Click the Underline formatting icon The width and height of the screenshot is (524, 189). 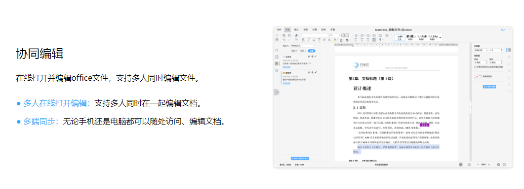pos(314,40)
